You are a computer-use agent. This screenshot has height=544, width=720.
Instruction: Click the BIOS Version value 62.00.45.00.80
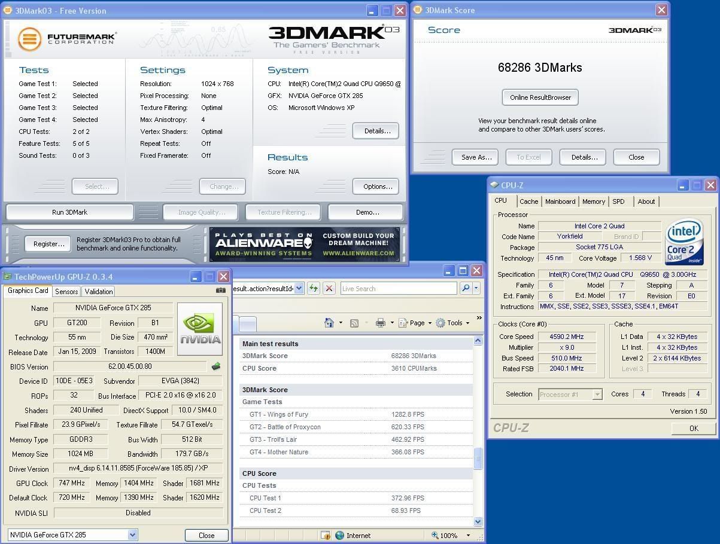coord(130,366)
